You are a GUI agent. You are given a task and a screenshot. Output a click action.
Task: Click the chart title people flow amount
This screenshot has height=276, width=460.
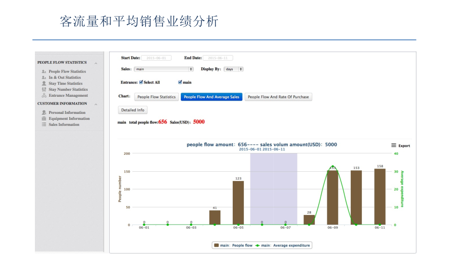262,145
